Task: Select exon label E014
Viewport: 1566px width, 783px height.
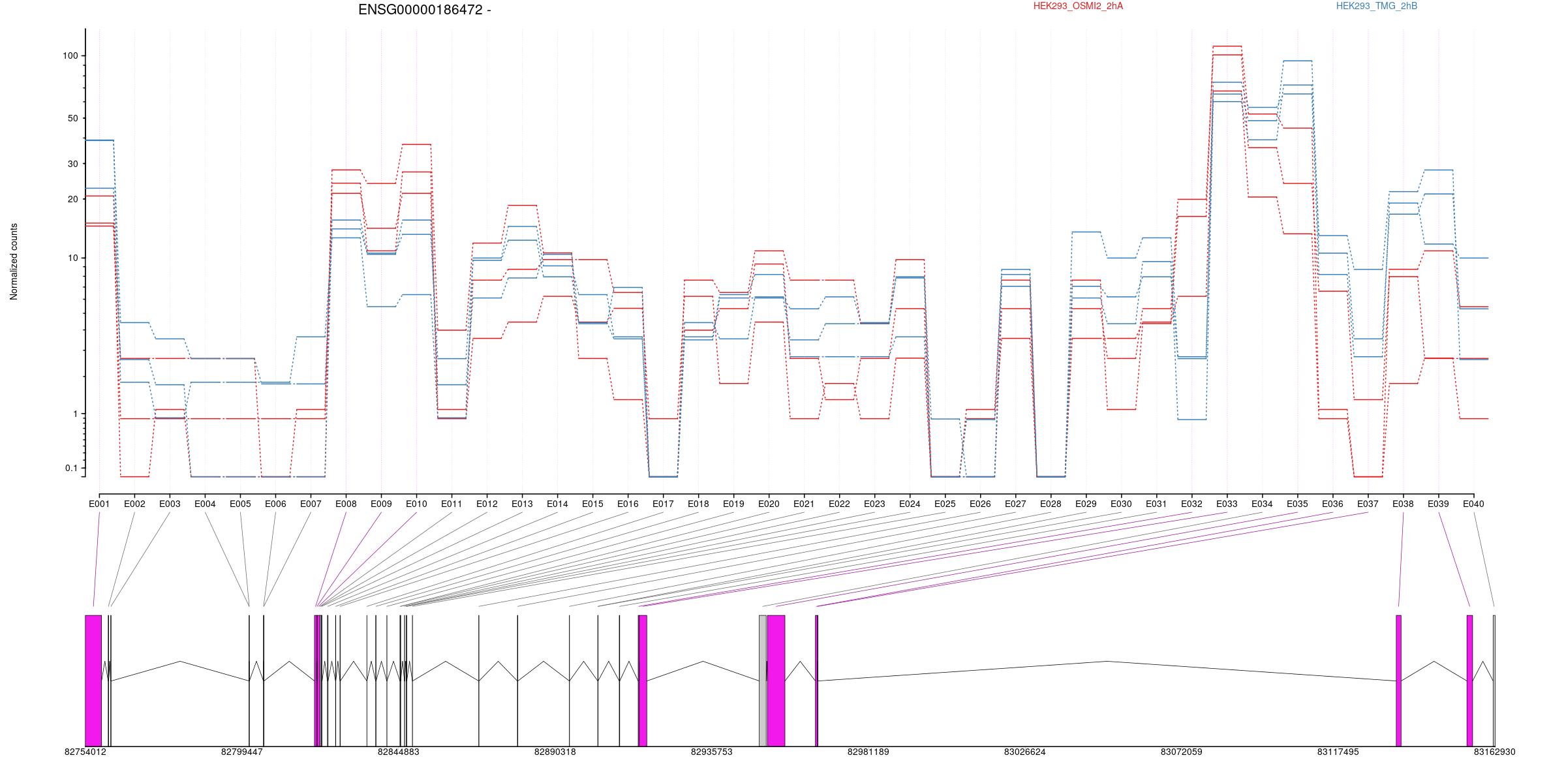Action: click(x=557, y=504)
